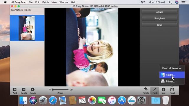
Task: Open the Batch gear toolbar icon
Action: pyautogui.click(x=33, y=90)
